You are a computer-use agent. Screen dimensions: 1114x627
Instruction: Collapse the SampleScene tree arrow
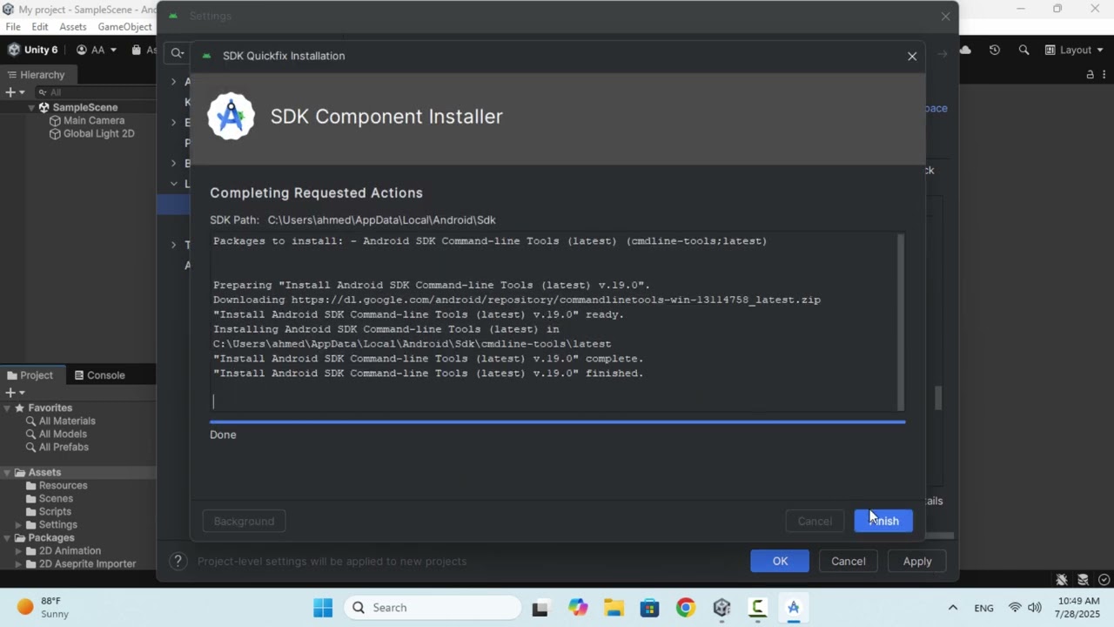(x=31, y=107)
